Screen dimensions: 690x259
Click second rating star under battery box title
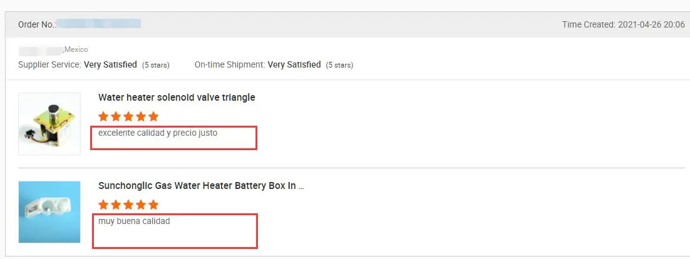[x=116, y=205]
